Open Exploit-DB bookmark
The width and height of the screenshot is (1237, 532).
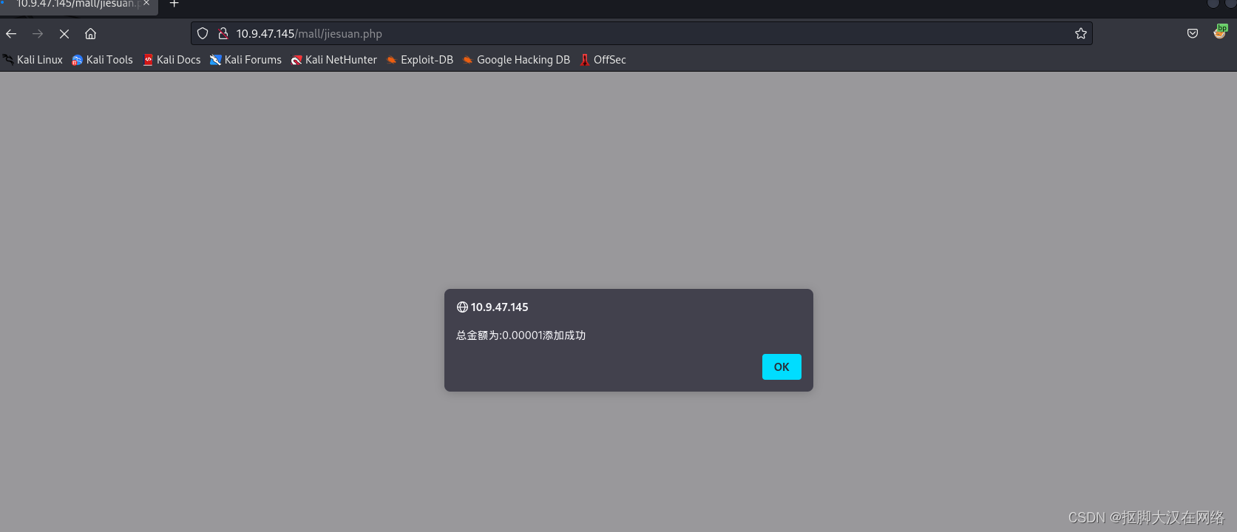click(420, 60)
